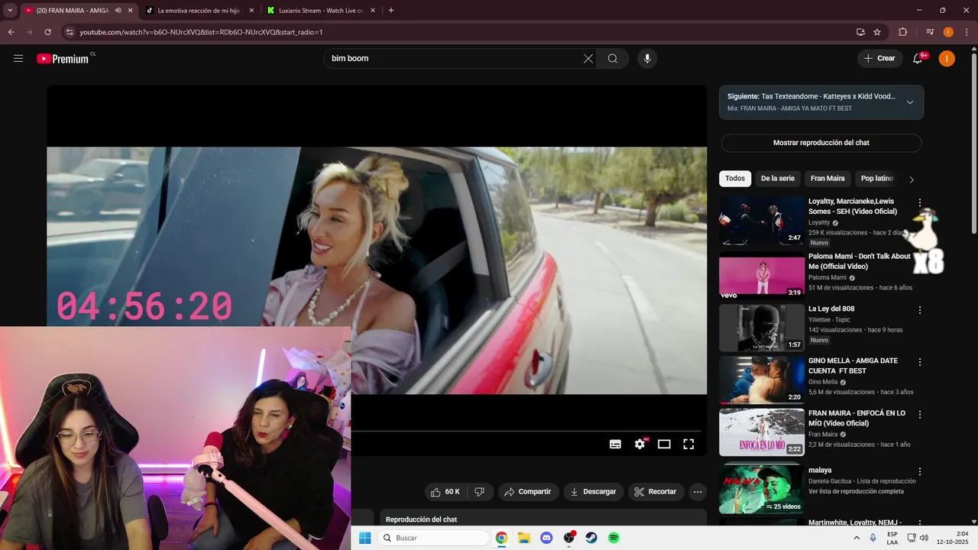This screenshot has height=550, width=978.
Task: Select the De la serie filter chip
Action: (x=777, y=179)
